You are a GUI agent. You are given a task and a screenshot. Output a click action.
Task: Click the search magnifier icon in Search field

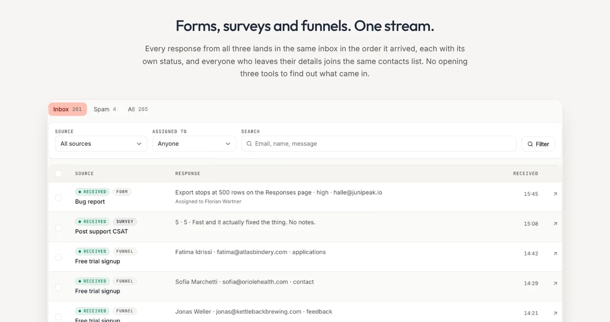click(249, 144)
